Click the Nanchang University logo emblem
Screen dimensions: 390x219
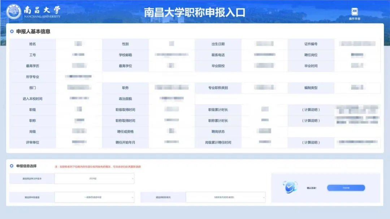pos(14,12)
